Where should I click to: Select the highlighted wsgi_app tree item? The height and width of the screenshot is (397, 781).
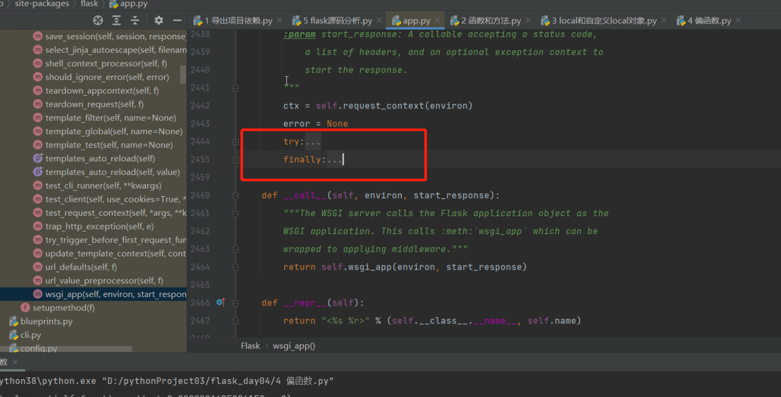point(94,294)
